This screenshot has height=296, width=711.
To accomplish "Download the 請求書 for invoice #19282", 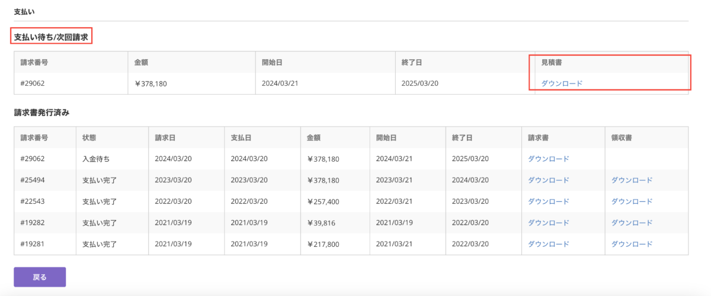I will pos(548,223).
